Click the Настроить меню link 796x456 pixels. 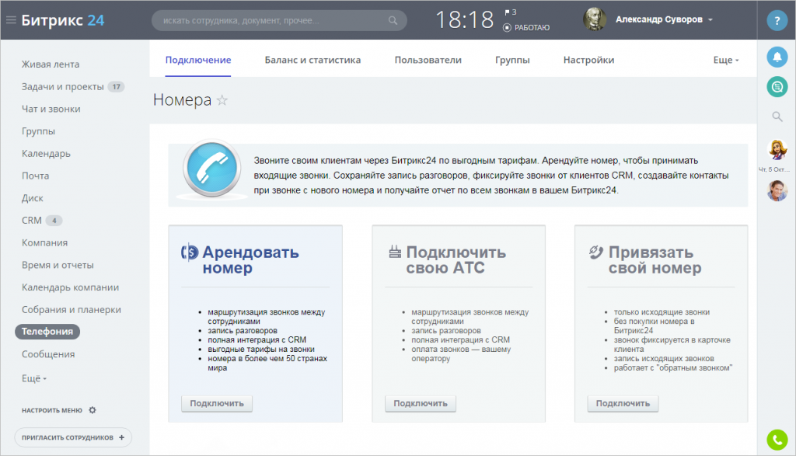[52, 410]
